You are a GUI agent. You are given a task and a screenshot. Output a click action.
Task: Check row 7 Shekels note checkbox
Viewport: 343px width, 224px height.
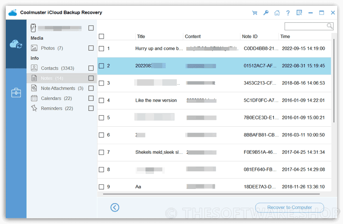coord(101,152)
